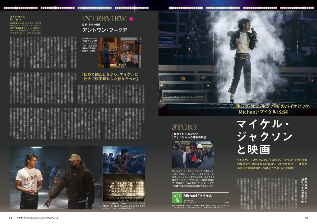Click page number 33
The image size is (317, 224).
coord(10,218)
